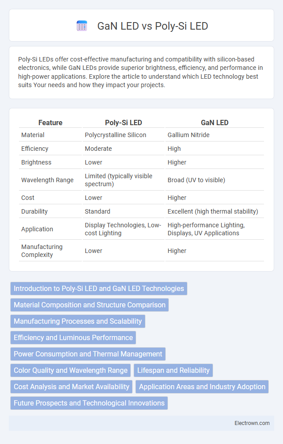
Task: Click Color Quality and Wavelength Range
Action: pos(70,371)
